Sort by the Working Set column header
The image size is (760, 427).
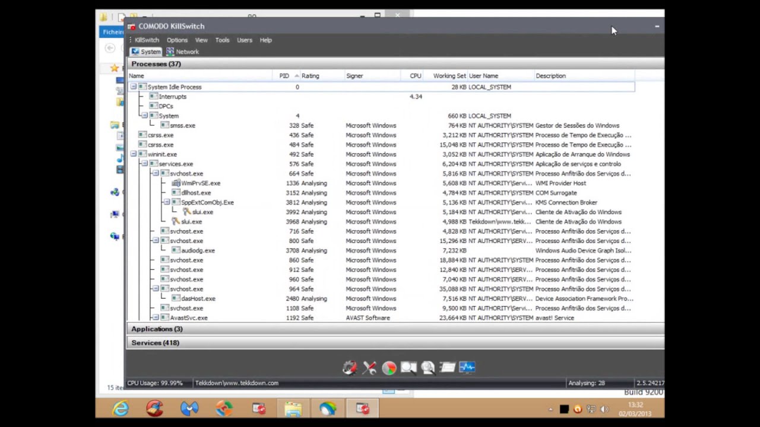pyautogui.click(x=445, y=76)
